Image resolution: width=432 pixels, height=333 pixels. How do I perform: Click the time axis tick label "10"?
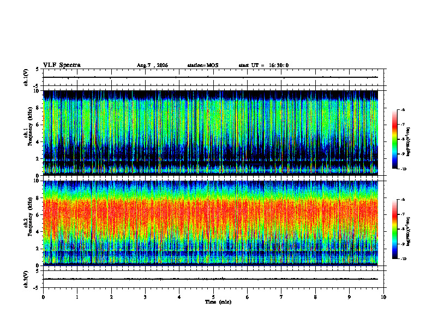tap(383, 297)
